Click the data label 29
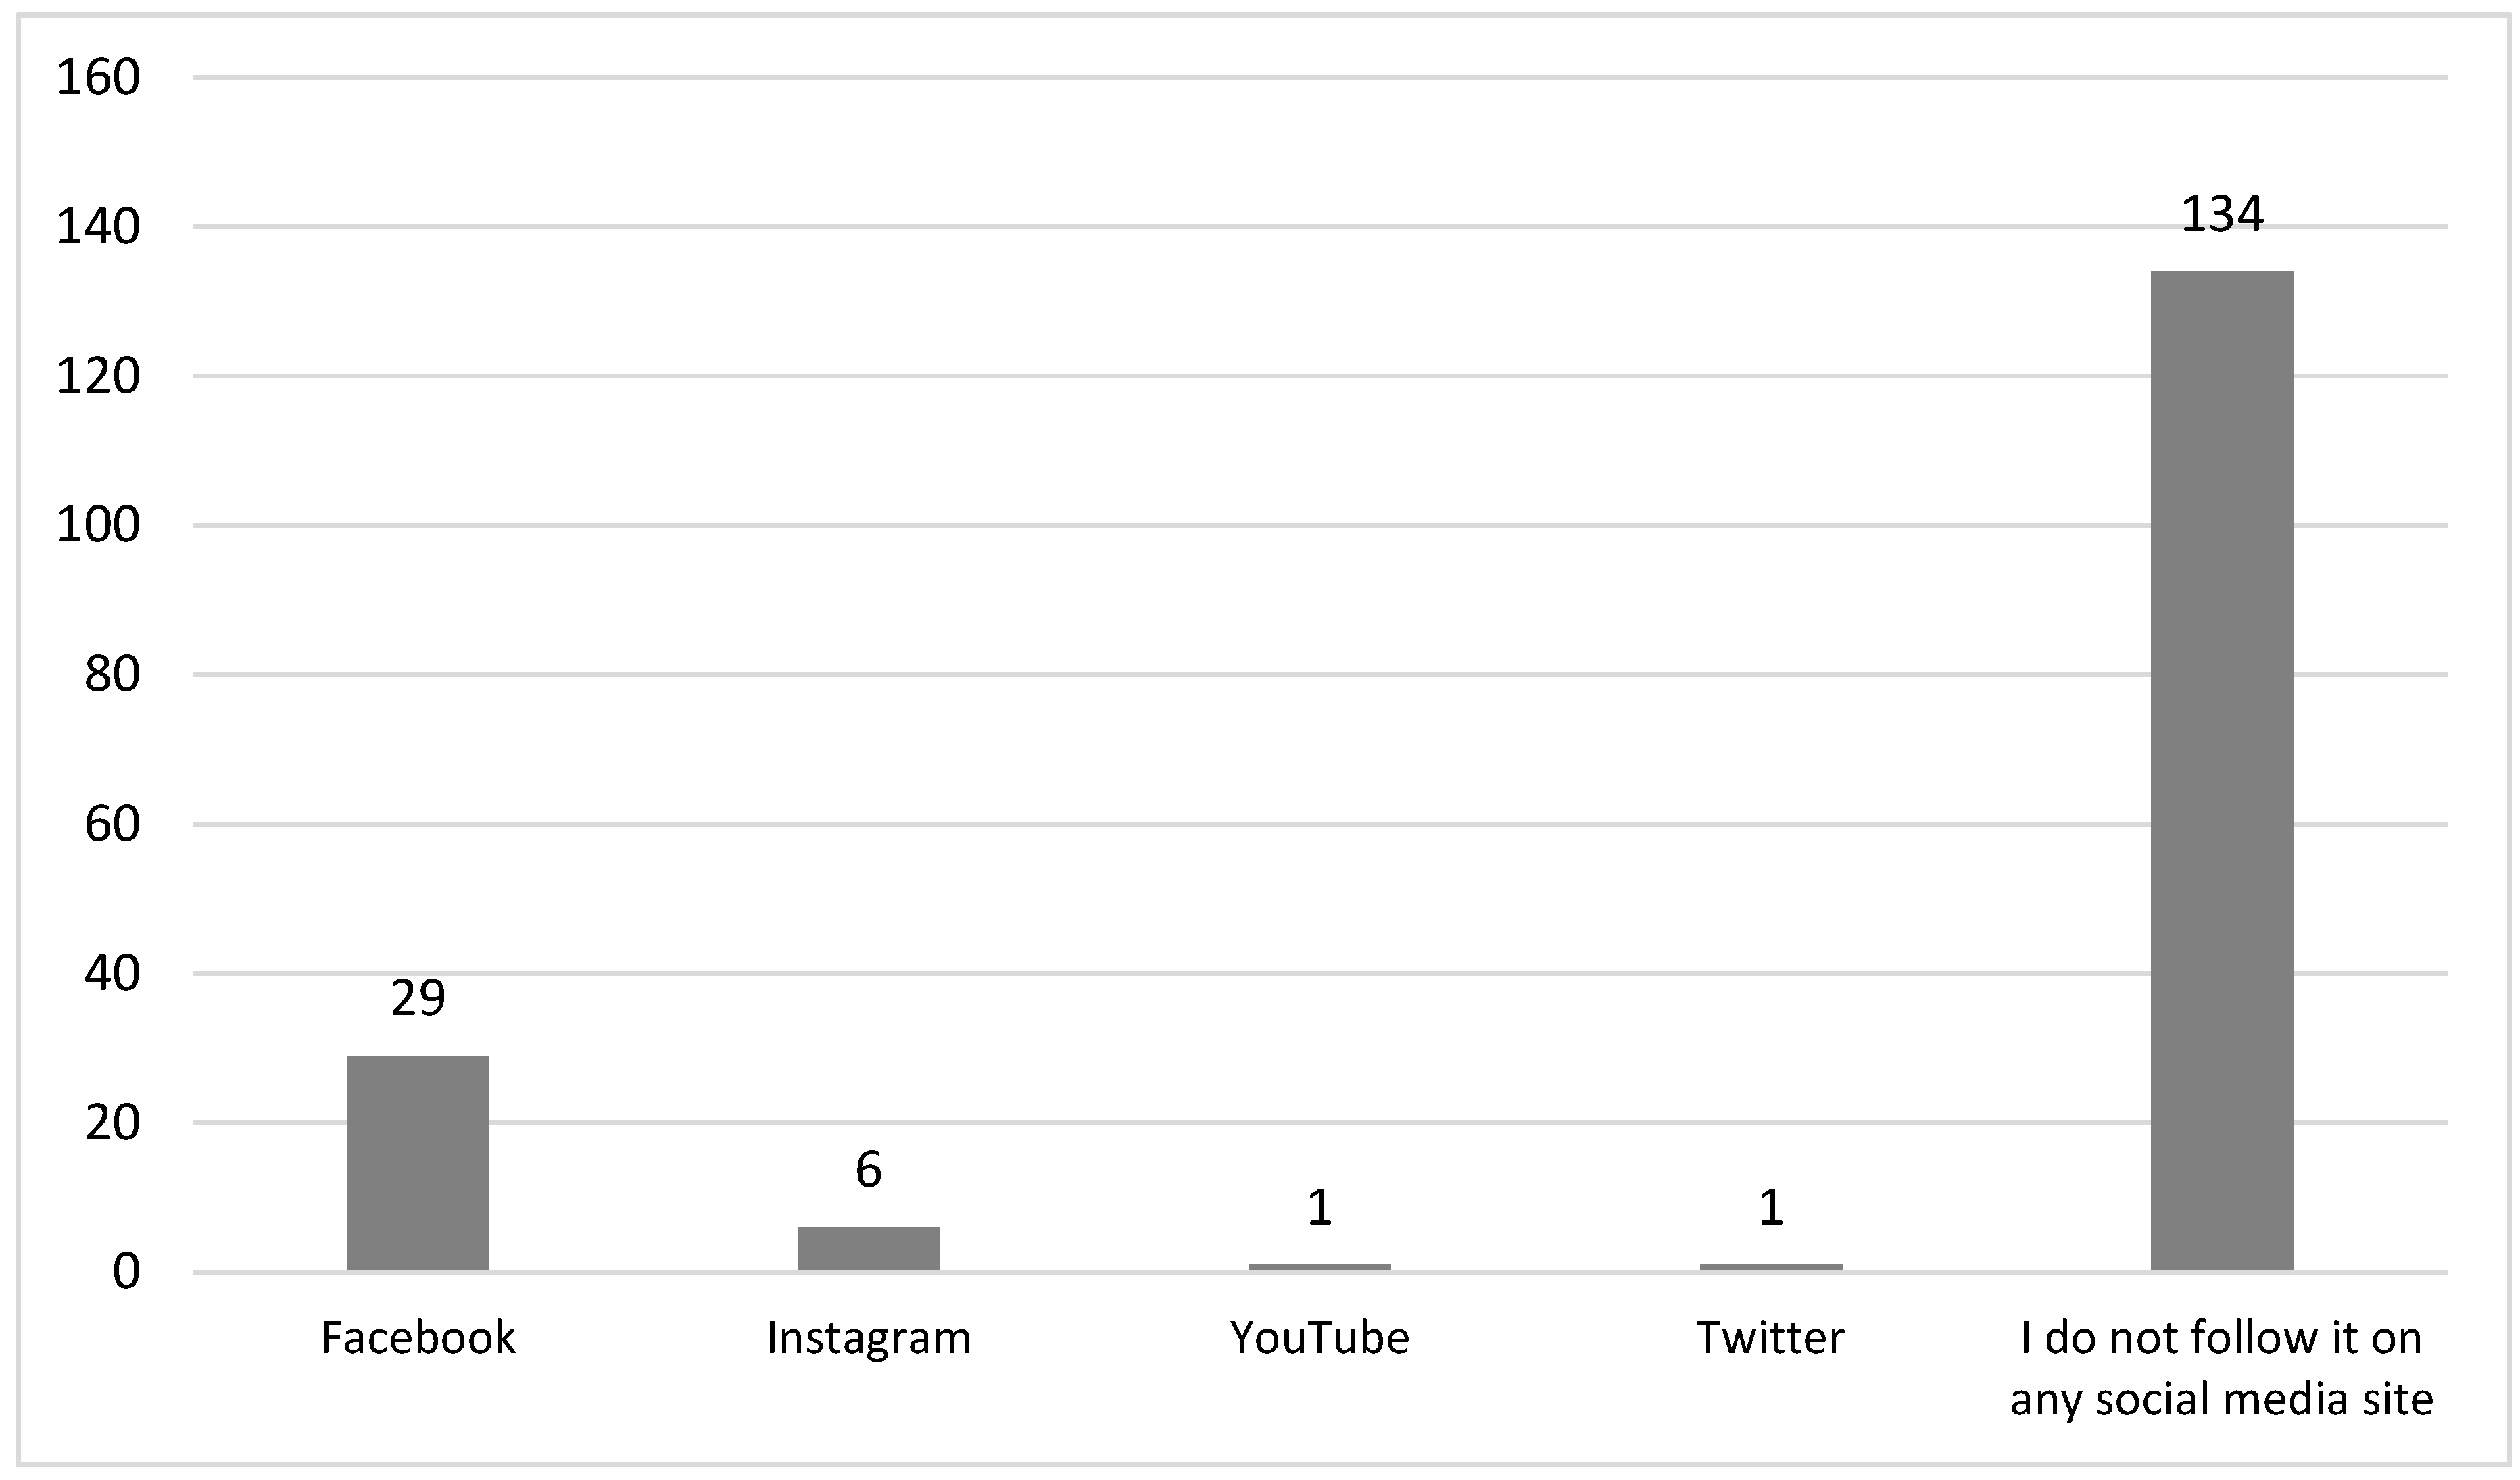Viewport: 2520px width, 1480px height. tap(418, 998)
